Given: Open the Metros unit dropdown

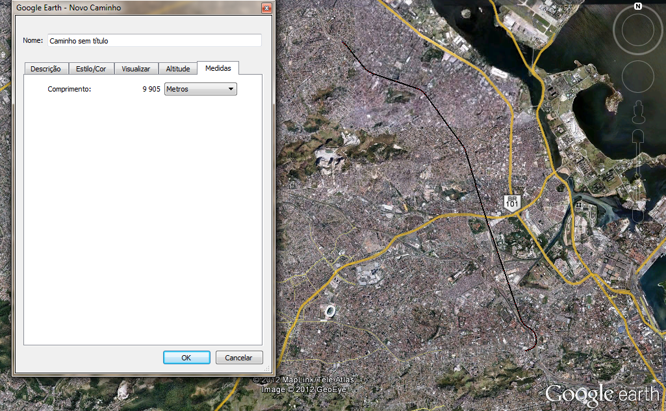Looking at the screenshot, I should [201, 89].
